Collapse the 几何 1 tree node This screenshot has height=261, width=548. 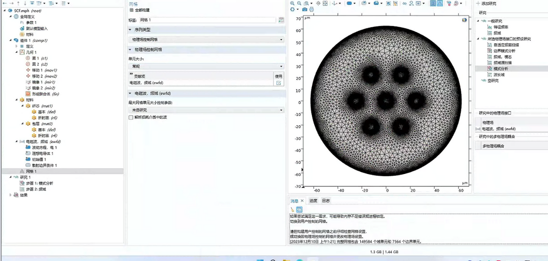point(16,52)
